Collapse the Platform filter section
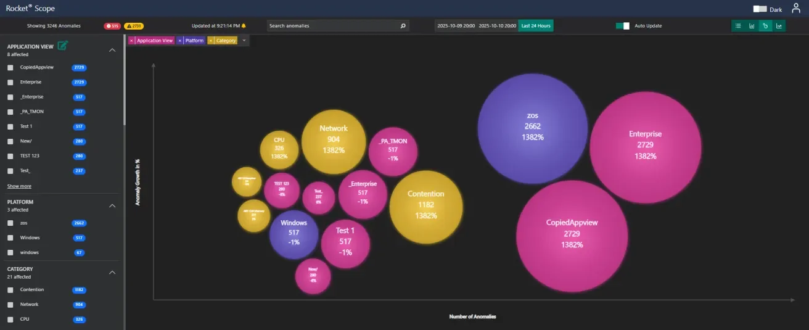The height and width of the screenshot is (330, 809). click(112, 205)
